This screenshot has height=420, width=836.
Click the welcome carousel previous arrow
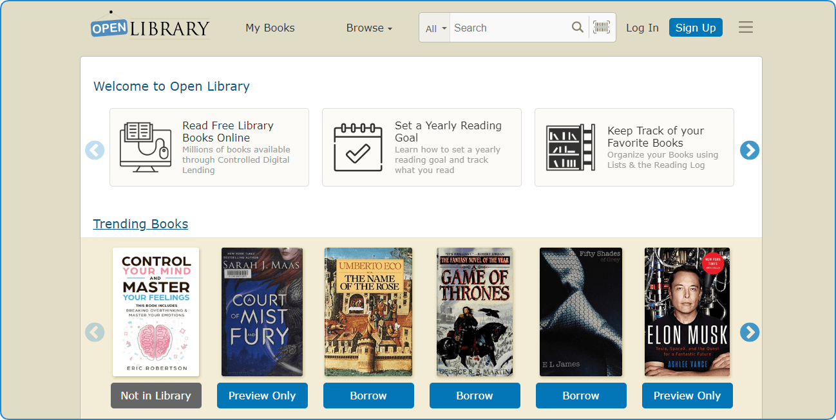click(95, 150)
